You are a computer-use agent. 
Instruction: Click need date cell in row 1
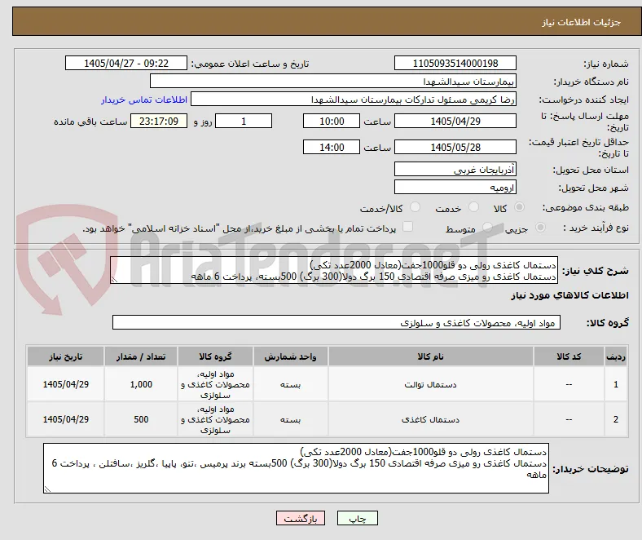65,384
